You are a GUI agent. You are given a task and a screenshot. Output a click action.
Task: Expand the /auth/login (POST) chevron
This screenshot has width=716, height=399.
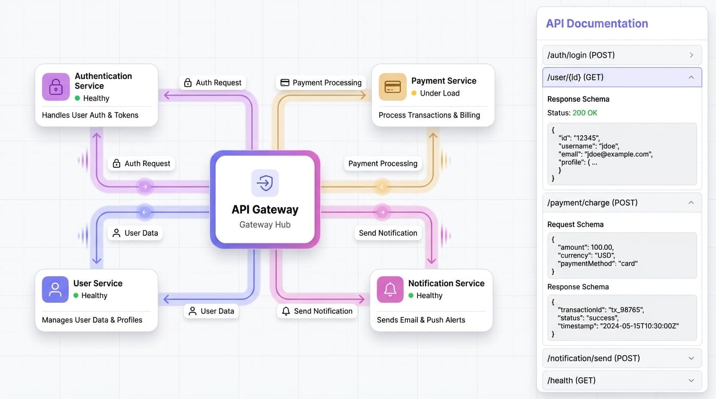click(691, 55)
